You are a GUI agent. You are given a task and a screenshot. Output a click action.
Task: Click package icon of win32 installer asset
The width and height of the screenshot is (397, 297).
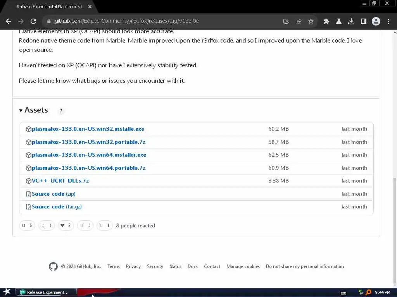tap(28, 129)
